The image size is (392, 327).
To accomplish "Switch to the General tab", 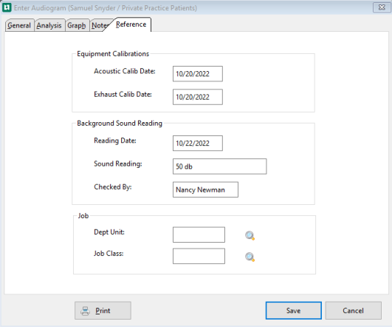I will point(19,25).
